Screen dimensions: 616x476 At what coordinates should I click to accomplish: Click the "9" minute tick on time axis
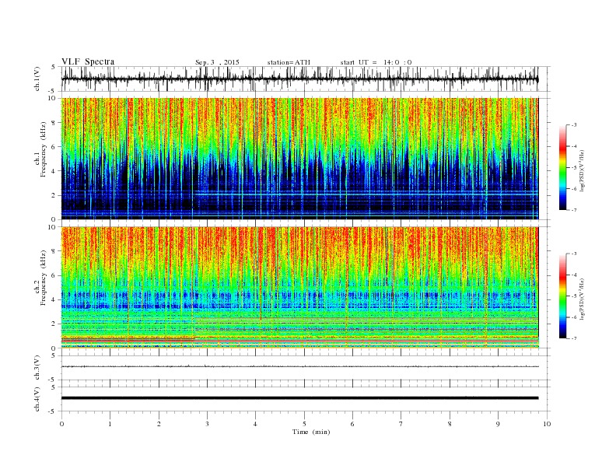coord(498,424)
